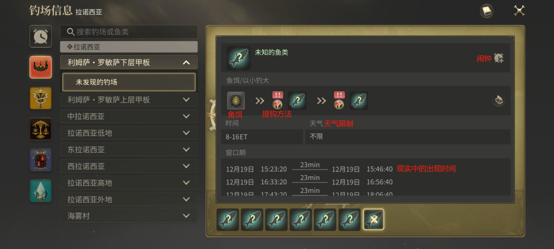Open the alarm clock sidebar icon
Viewport: 554px width, 249px height.
[x=41, y=36]
